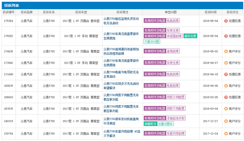
Task: Open the 胎压监测失灵 complaint summary link
Action: click(x=121, y=21)
